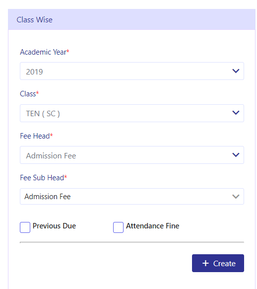Click the plus icon on Create button
The width and height of the screenshot is (257, 289).
(205, 263)
